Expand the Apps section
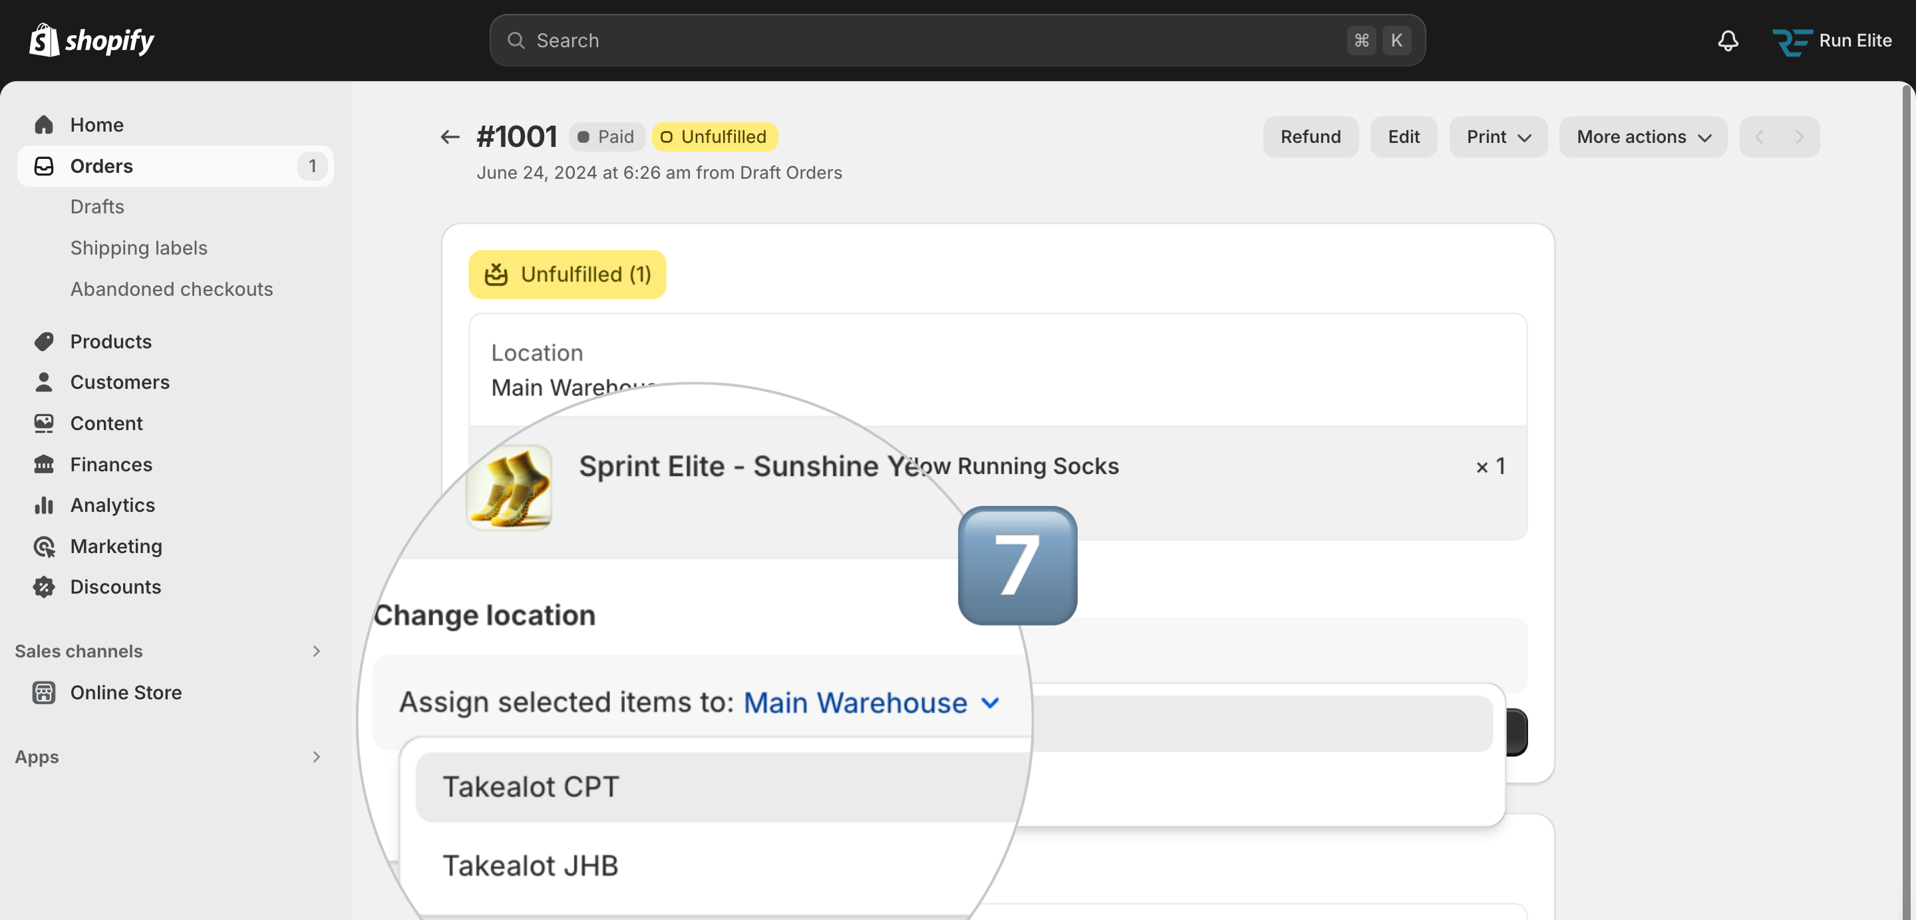Image resolution: width=1916 pixels, height=920 pixels. (x=316, y=756)
